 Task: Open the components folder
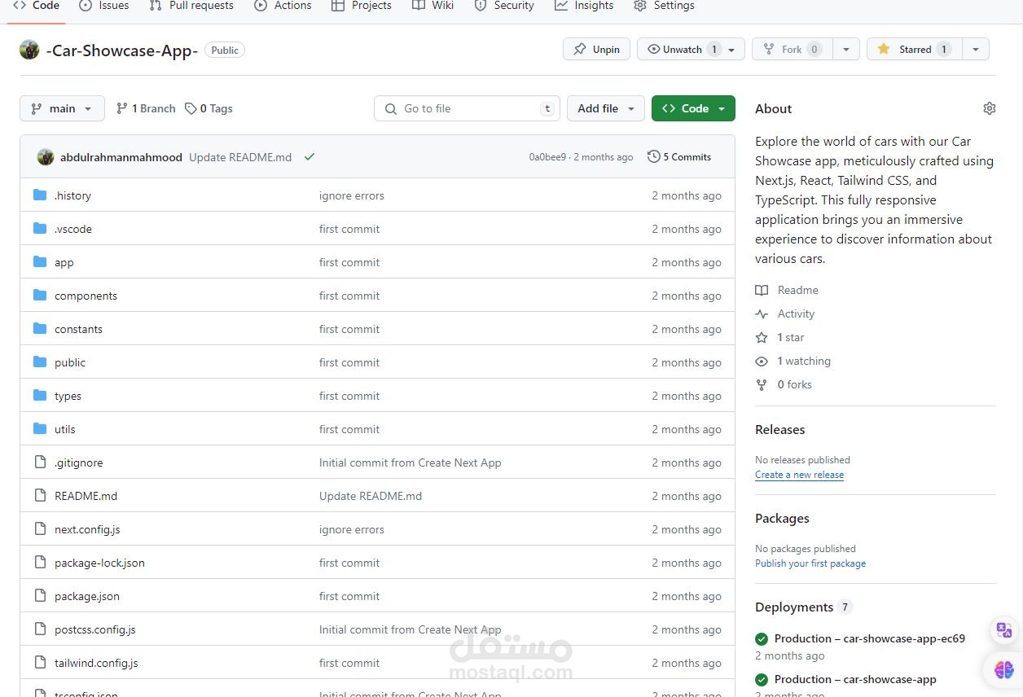tap(86, 296)
